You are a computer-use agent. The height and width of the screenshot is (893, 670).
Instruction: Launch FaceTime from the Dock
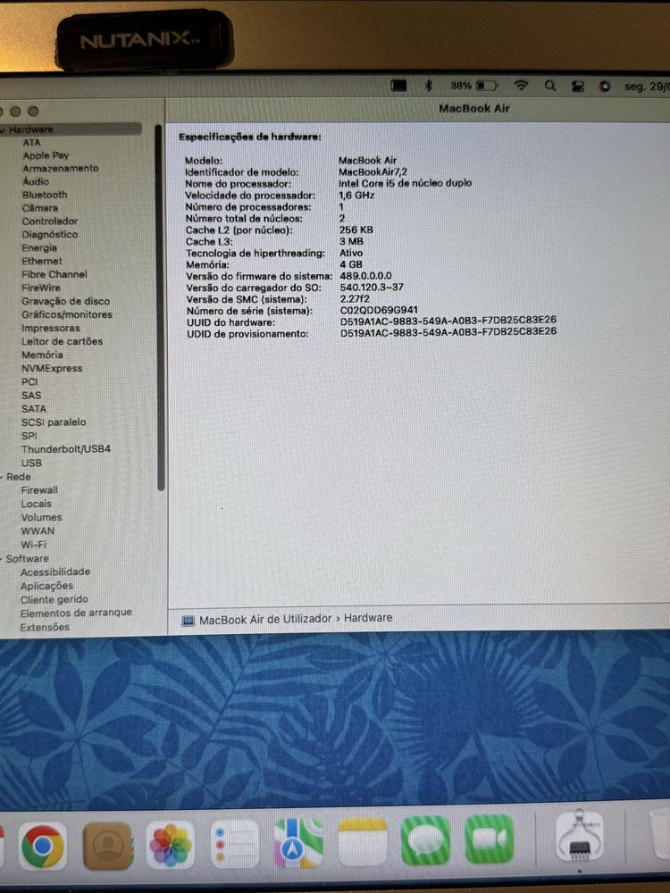[489, 839]
